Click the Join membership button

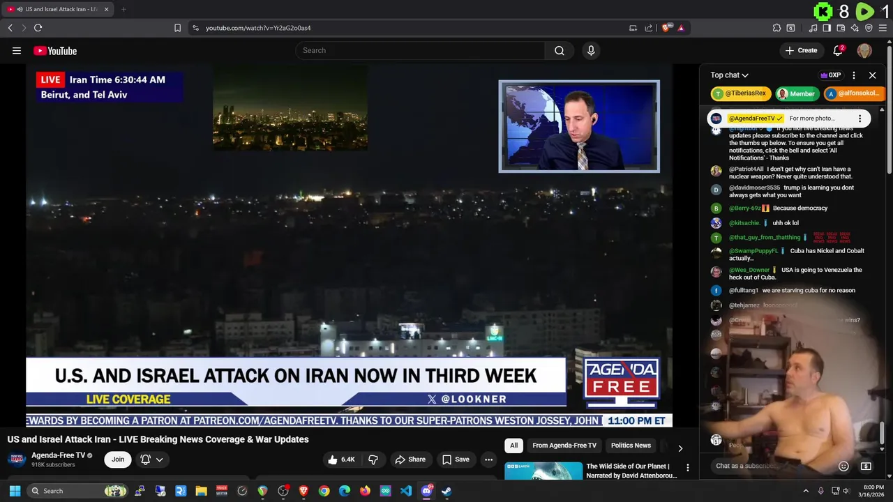tap(118, 459)
